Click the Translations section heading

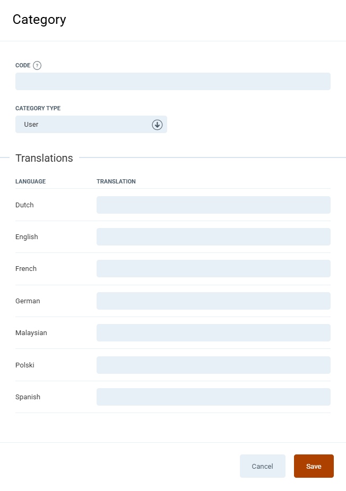tap(44, 158)
